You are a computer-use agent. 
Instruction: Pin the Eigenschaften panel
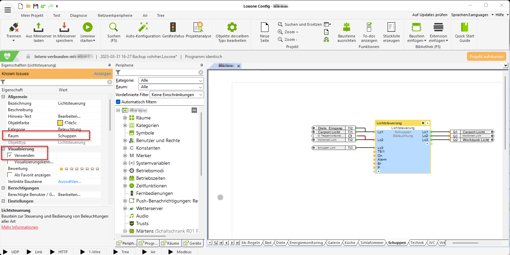(x=110, y=65)
